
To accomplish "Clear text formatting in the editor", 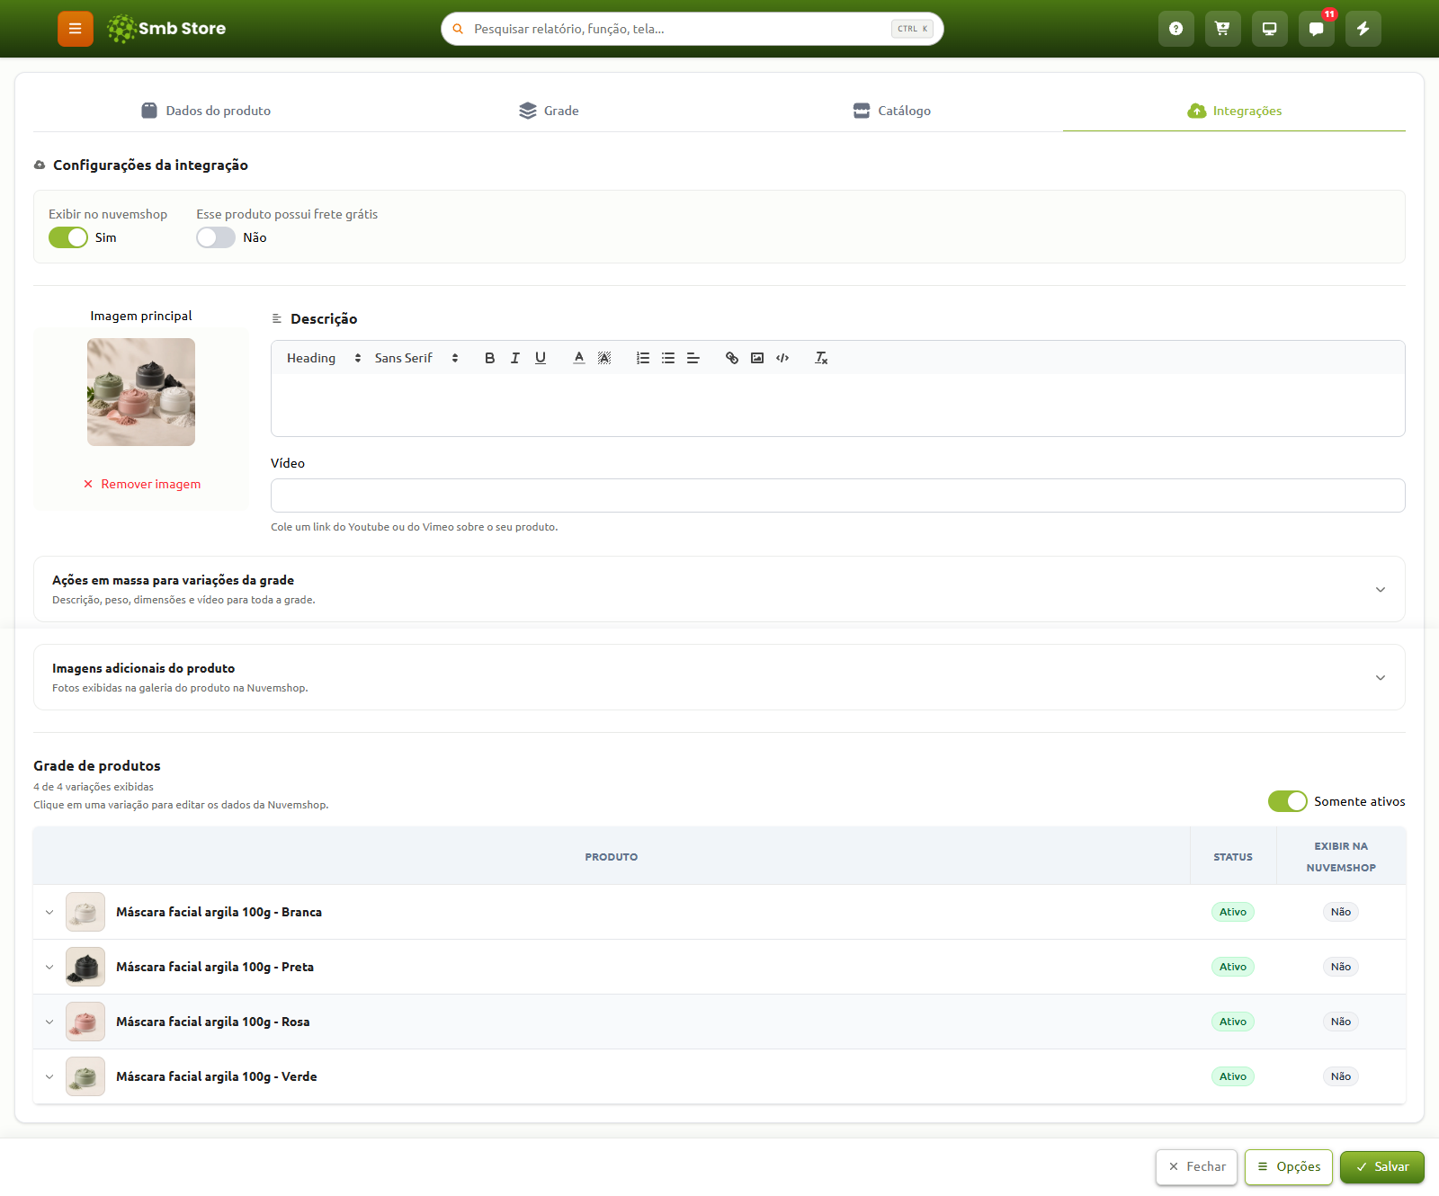I will pos(821,358).
